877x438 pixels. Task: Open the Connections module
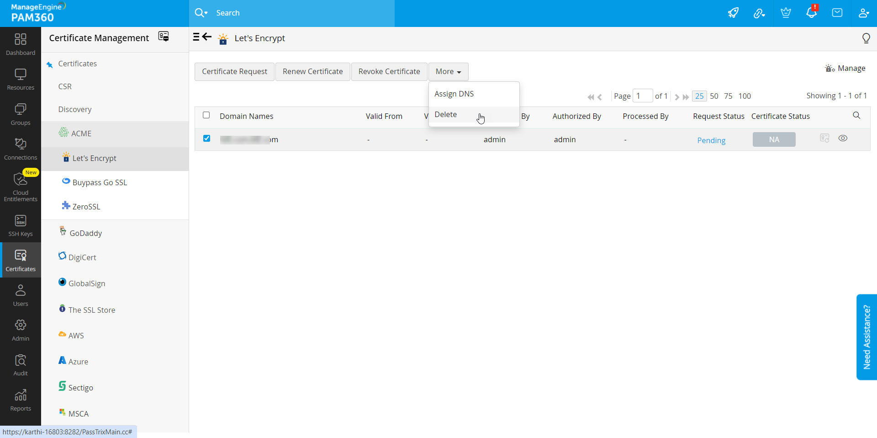pyautogui.click(x=21, y=149)
